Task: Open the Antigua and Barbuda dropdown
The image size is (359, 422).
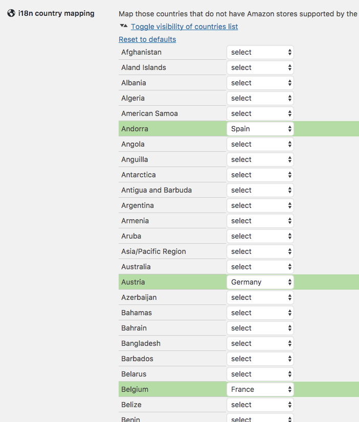Action: point(260,190)
